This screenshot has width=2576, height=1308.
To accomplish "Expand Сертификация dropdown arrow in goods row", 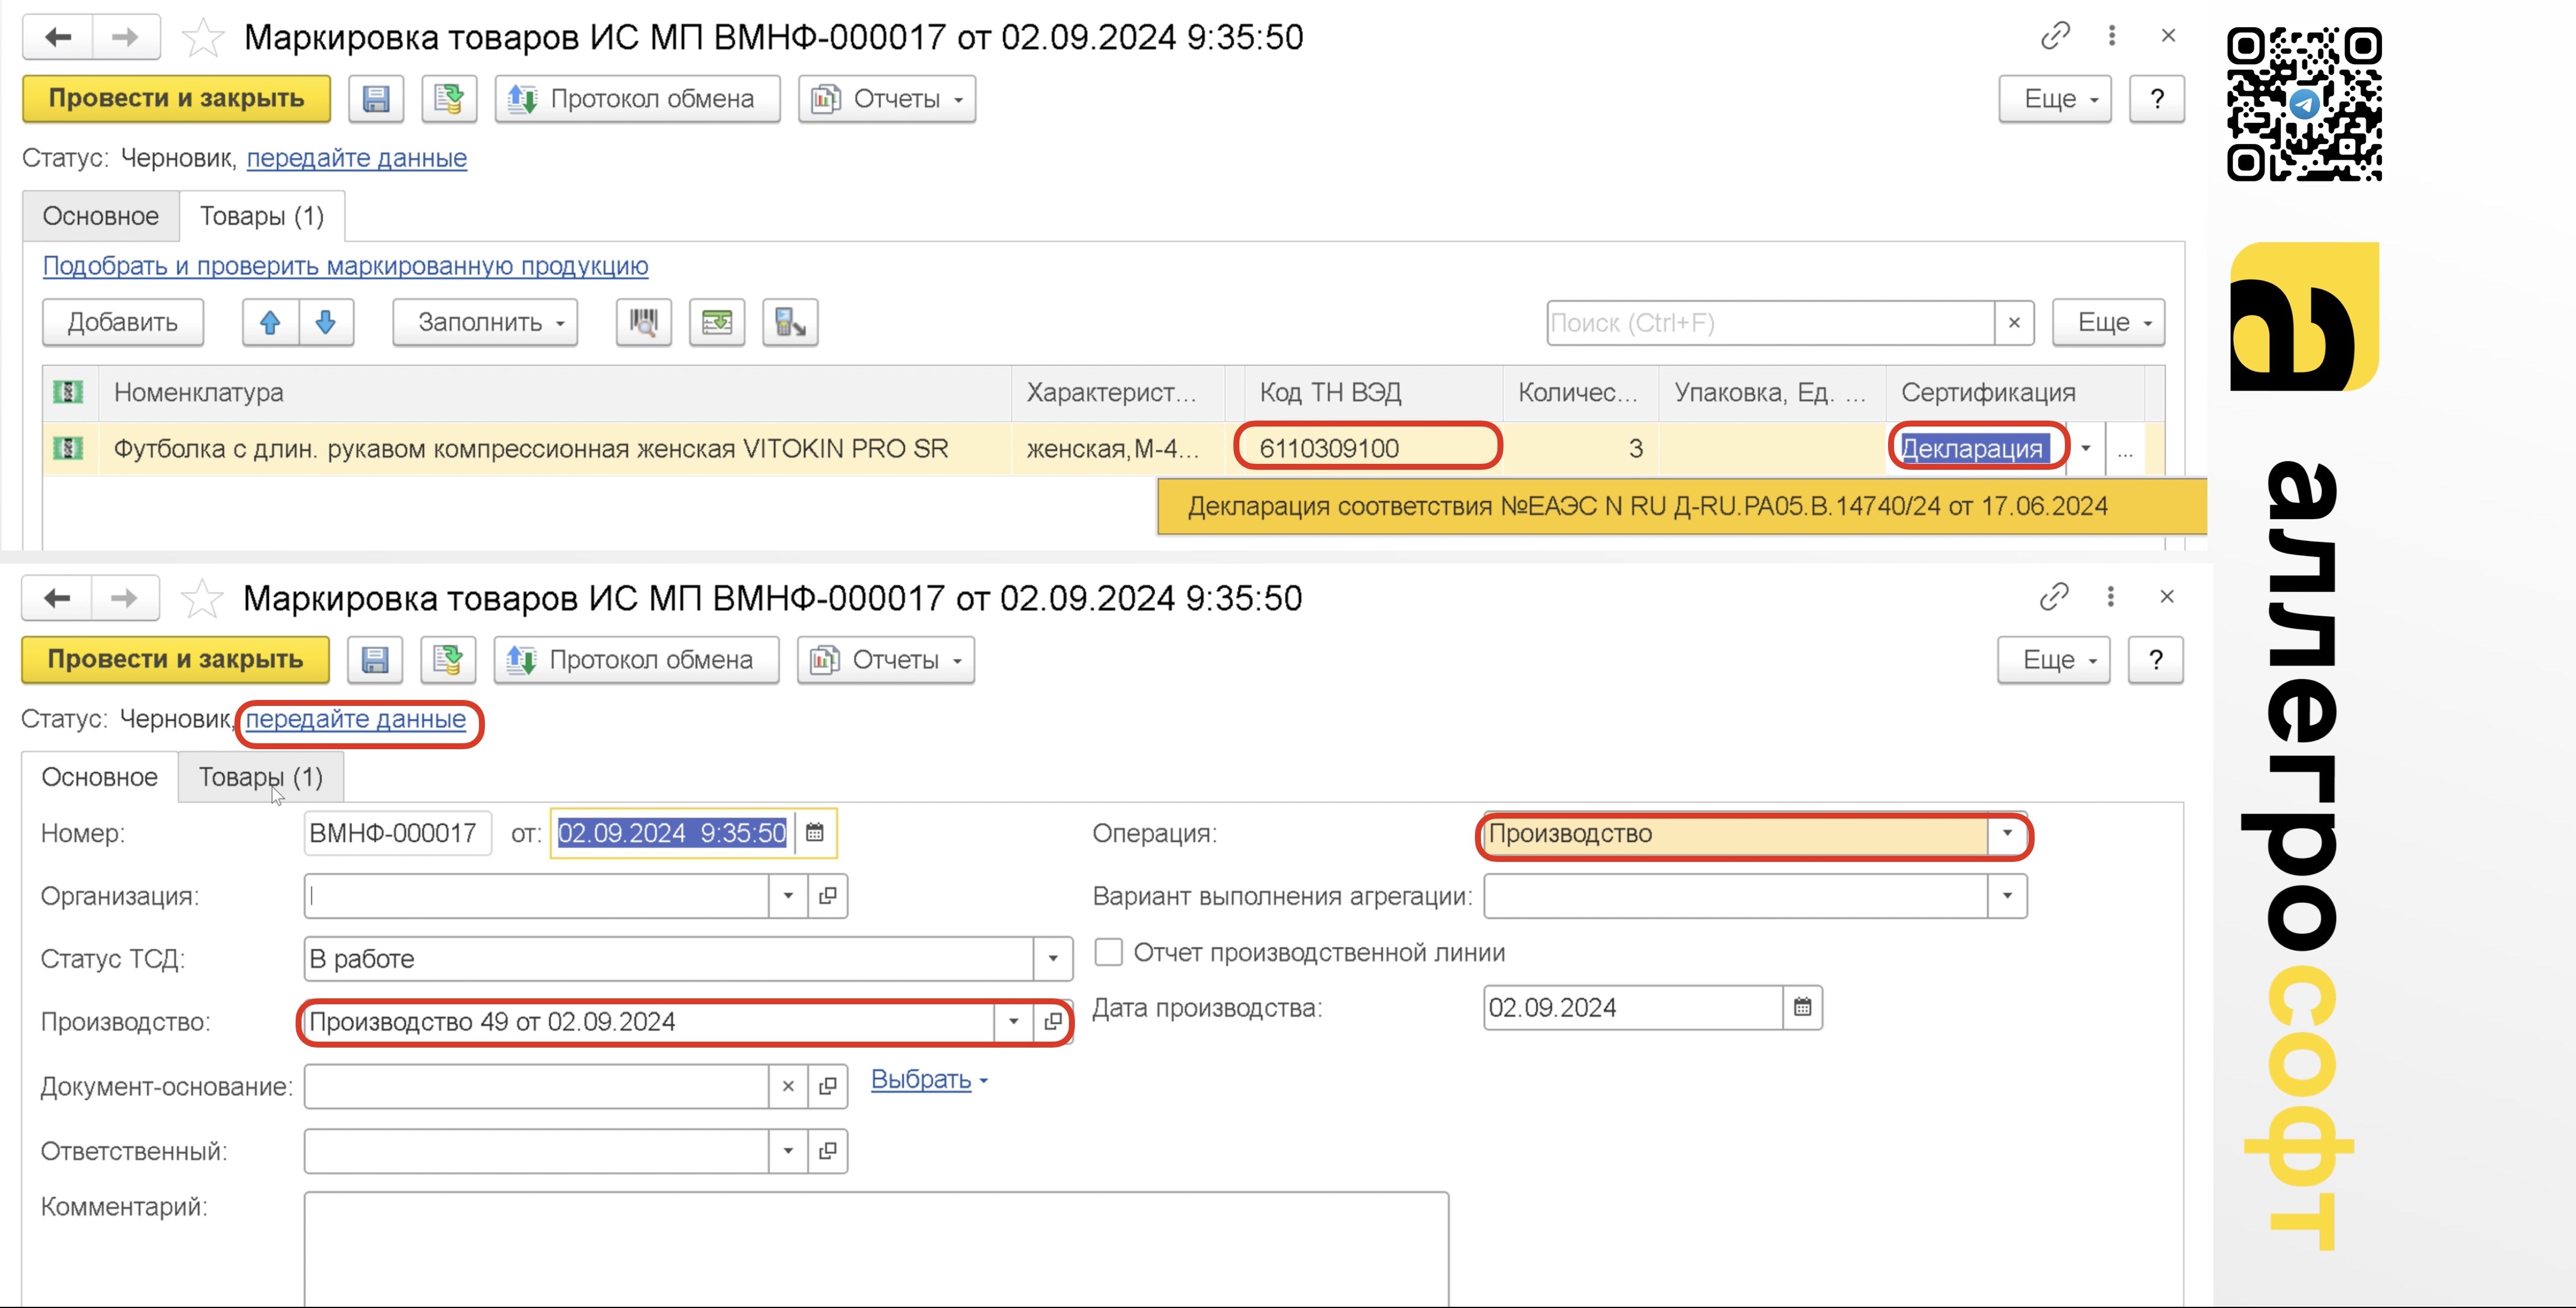I will (x=2086, y=448).
